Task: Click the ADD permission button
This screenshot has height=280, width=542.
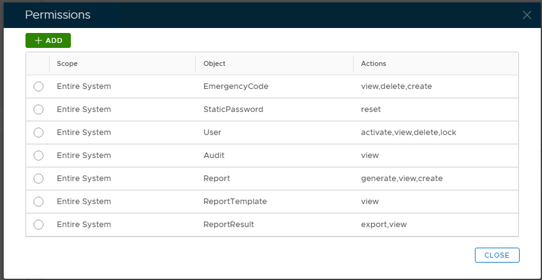Action: point(48,40)
